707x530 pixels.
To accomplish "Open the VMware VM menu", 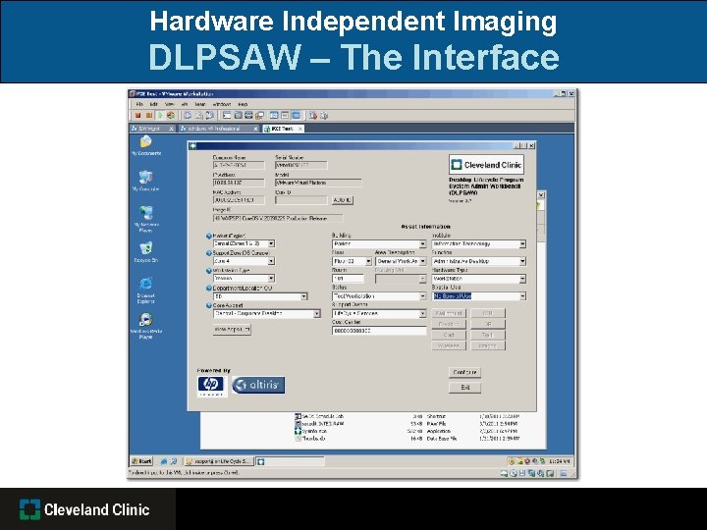I will pyautogui.click(x=185, y=104).
